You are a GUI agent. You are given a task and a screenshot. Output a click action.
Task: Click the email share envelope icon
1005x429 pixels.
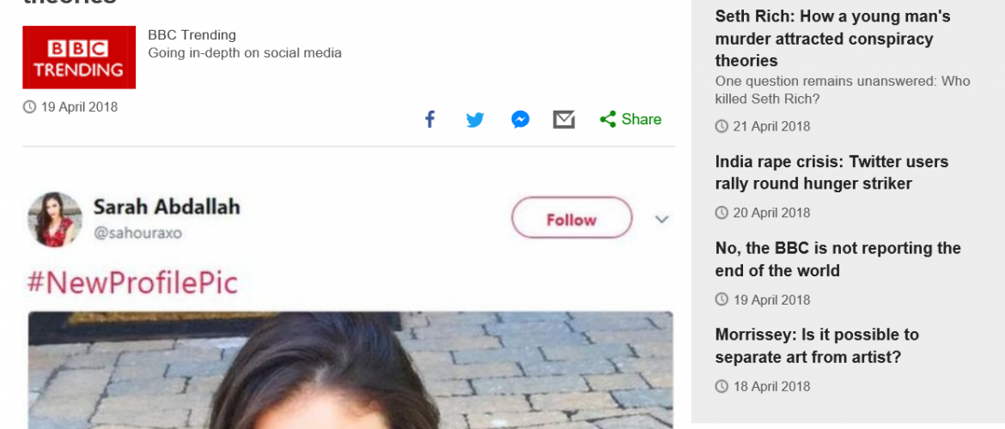click(x=563, y=120)
